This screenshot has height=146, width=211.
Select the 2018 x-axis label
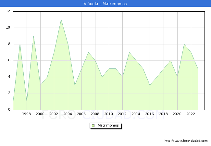[x=164, y=114]
